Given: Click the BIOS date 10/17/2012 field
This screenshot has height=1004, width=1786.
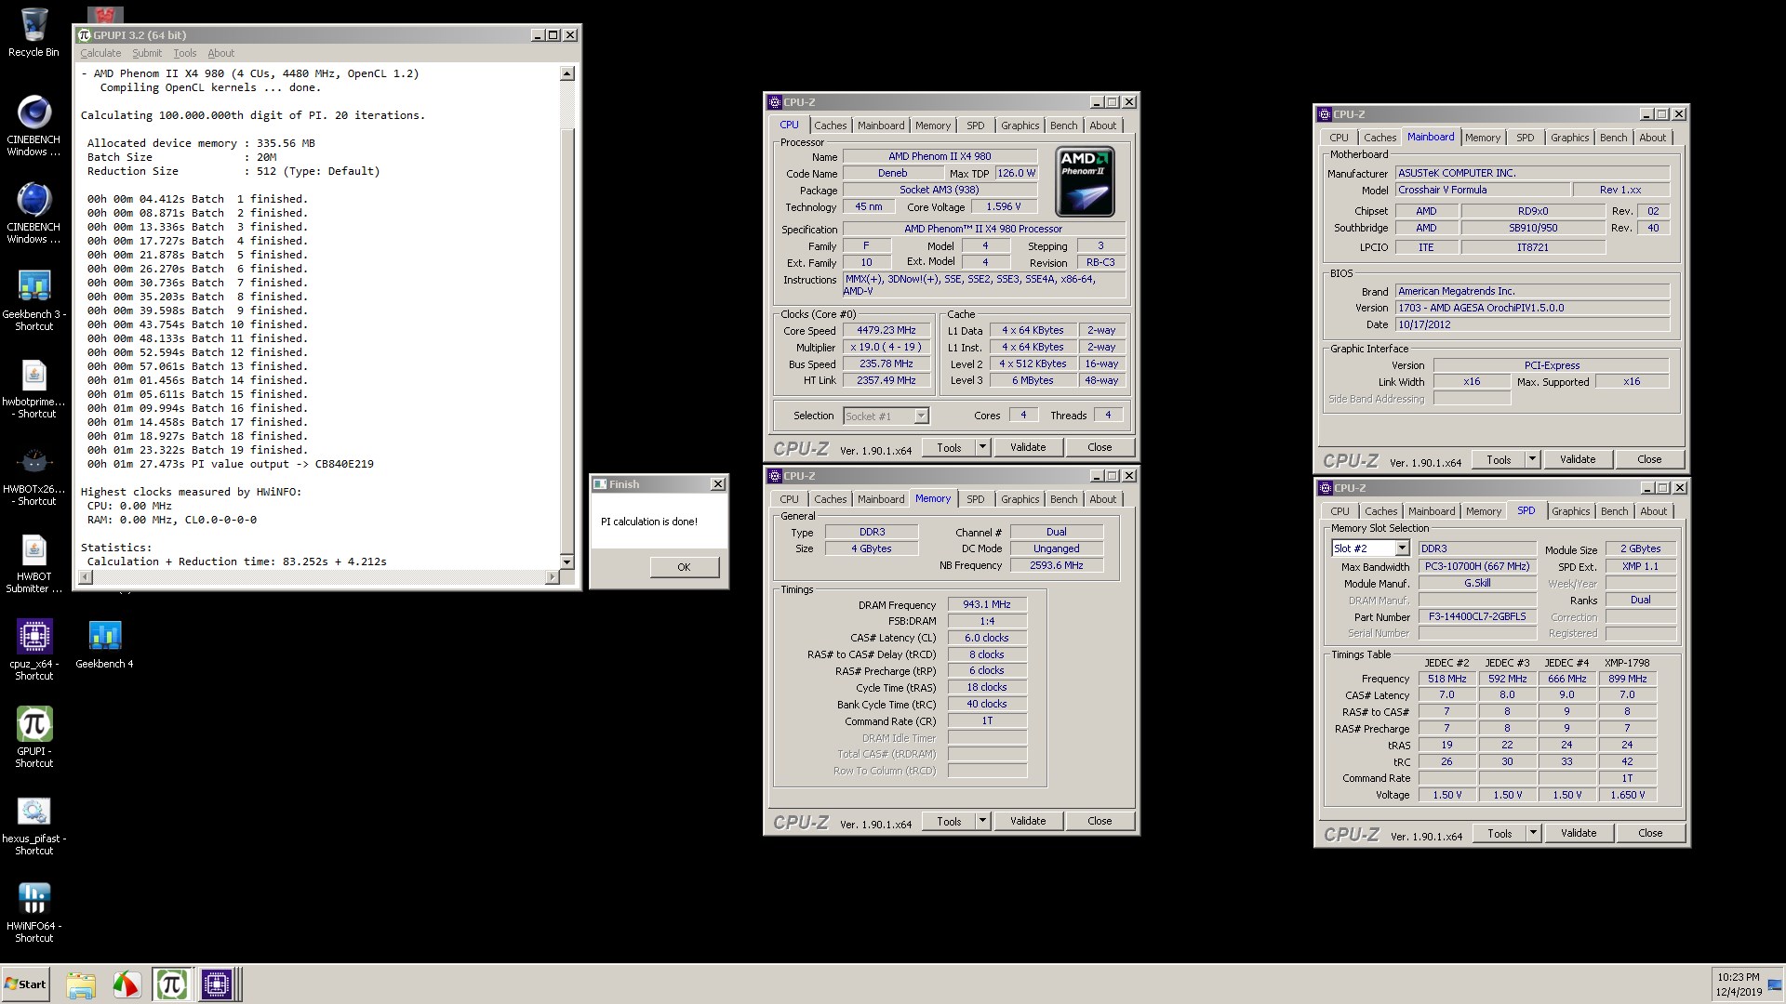Looking at the screenshot, I should (1532, 324).
